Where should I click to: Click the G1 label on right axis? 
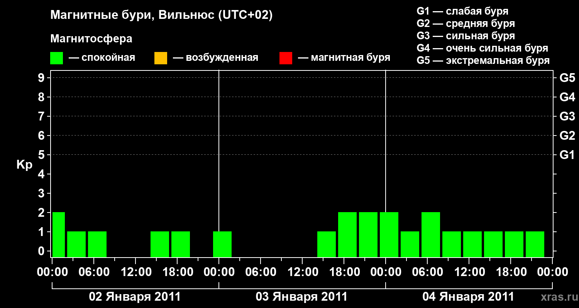coord(567,155)
